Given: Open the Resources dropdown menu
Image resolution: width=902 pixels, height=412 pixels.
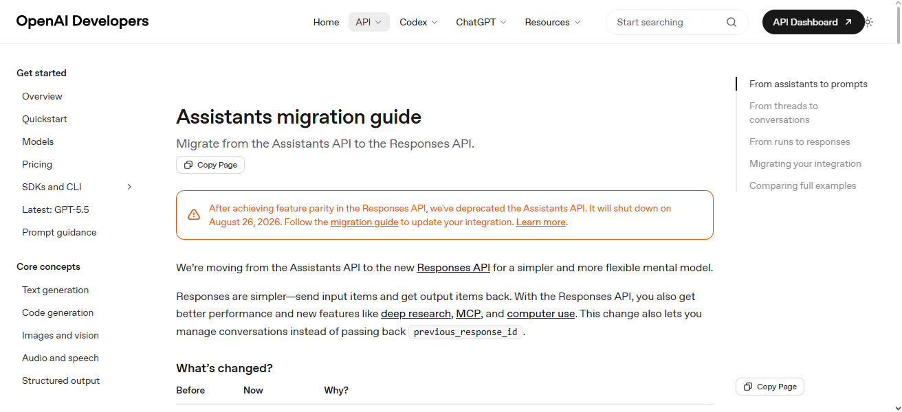Looking at the screenshot, I should pyautogui.click(x=553, y=22).
